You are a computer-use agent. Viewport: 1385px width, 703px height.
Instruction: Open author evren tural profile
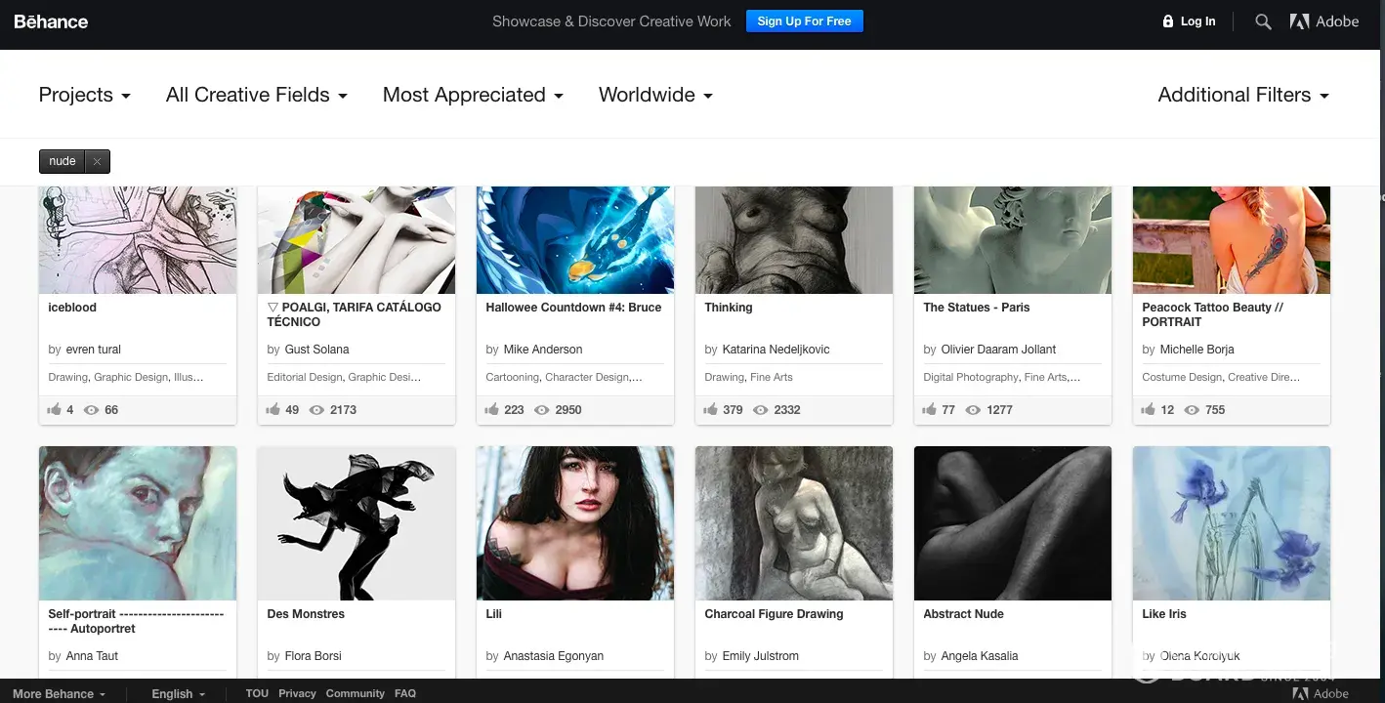click(x=94, y=350)
